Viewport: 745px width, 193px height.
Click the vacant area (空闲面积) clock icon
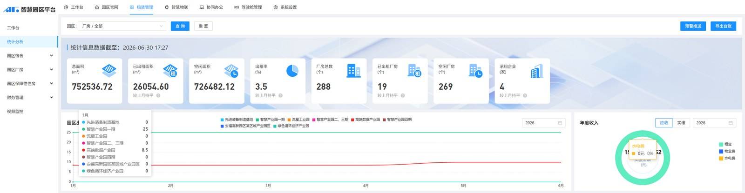(231, 71)
